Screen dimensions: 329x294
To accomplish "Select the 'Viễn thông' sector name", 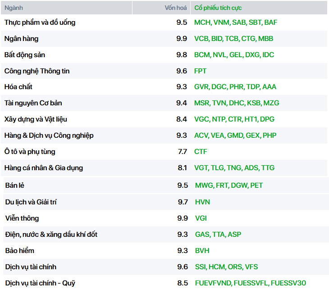I will 22,218.
